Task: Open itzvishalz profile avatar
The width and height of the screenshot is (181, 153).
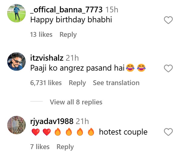Action: point(17,62)
